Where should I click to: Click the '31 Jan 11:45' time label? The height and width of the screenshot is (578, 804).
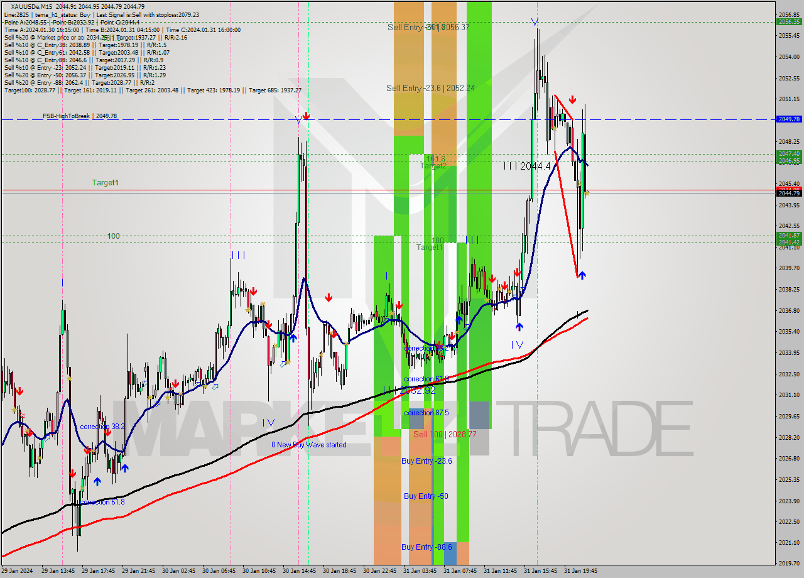[501, 571]
